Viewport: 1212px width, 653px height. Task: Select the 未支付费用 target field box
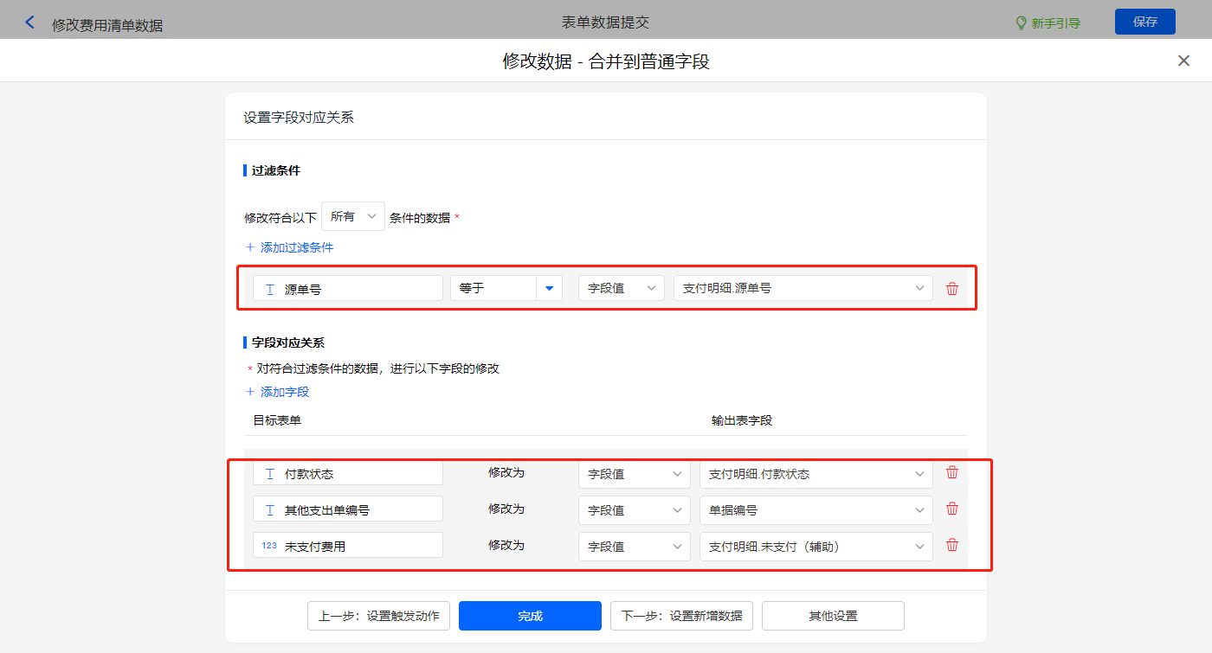348,546
